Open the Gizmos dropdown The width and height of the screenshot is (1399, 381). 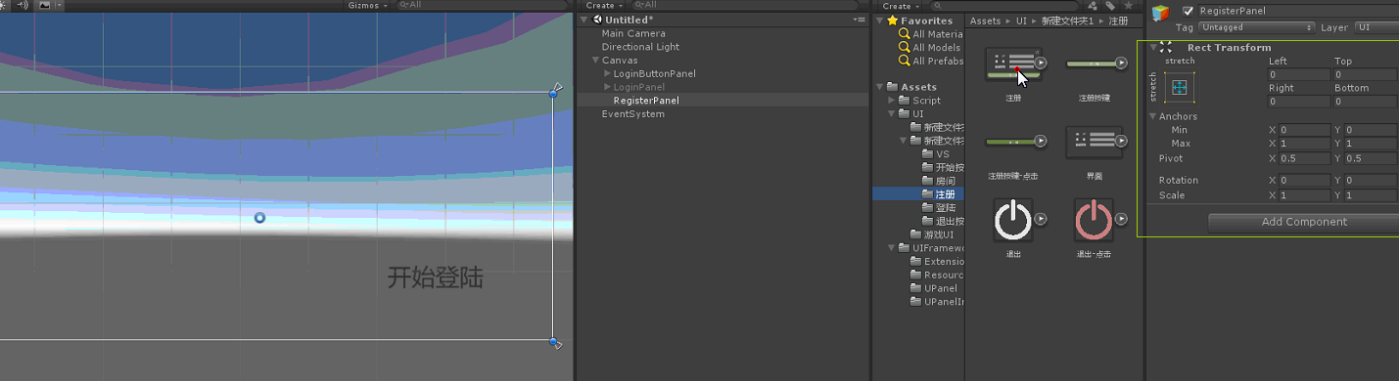[x=367, y=5]
